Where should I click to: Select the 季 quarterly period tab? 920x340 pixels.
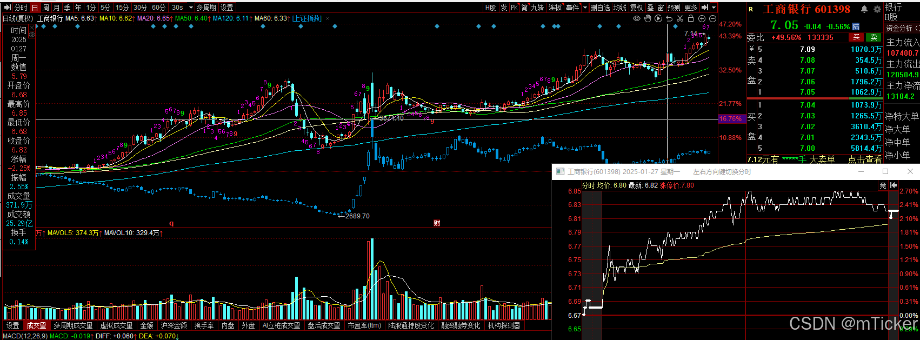point(68,8)
